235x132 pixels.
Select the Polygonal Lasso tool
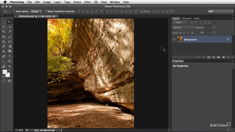pyautogui.click(x=3, y=27)
